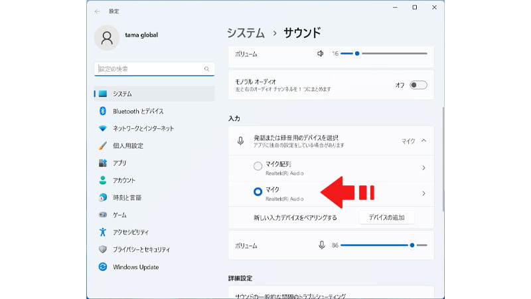Mute the output volume speaker icon
The image size is (531, 299).
coord(321,53)
